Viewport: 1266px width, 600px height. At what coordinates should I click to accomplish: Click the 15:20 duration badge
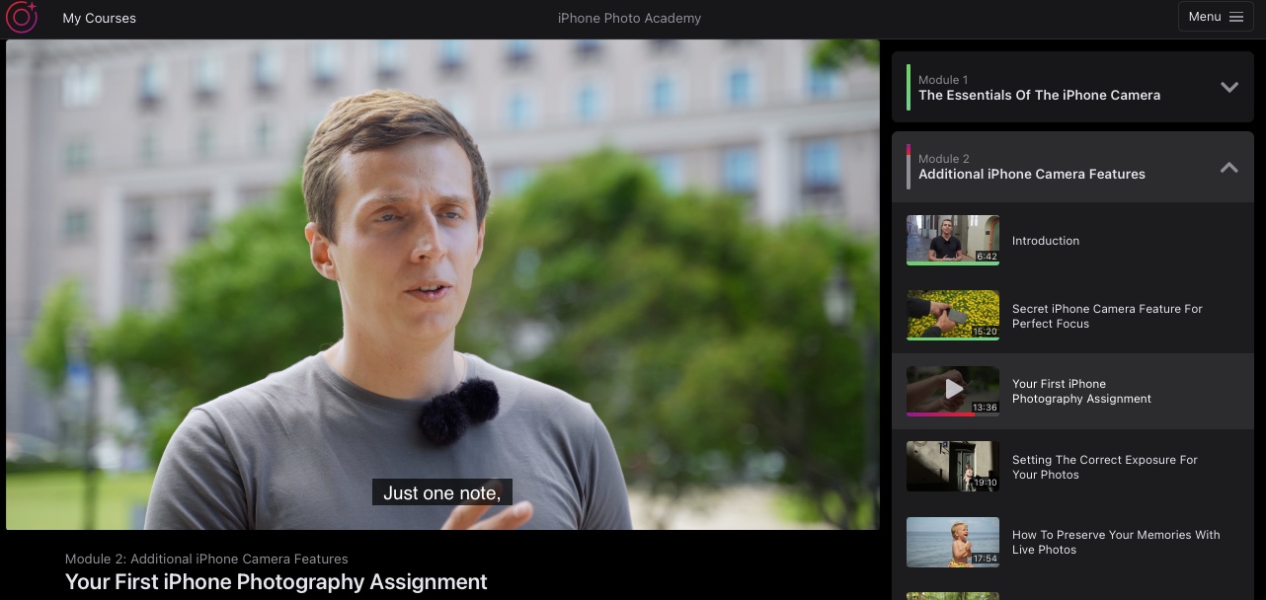pyautogui.click(x=985, y=332)
